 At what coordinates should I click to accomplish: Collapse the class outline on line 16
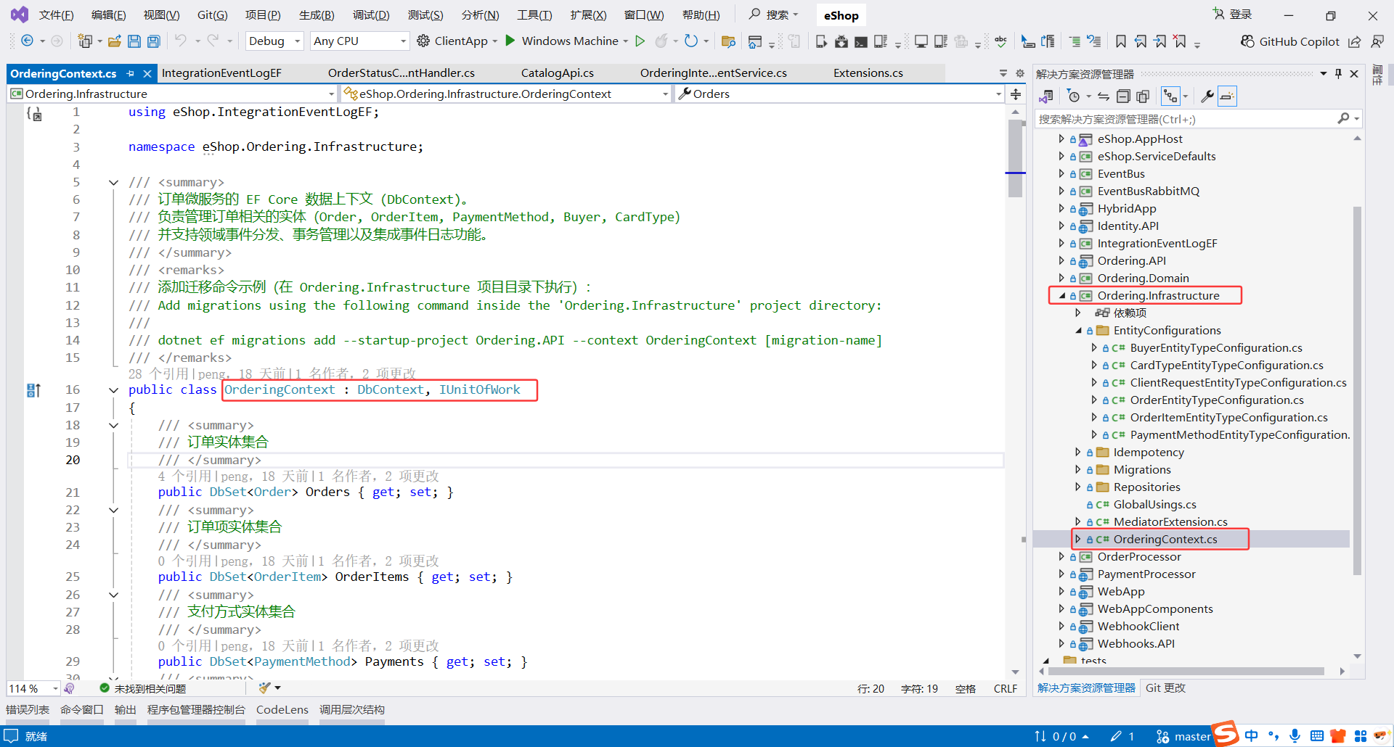click(x=113, y=390)
